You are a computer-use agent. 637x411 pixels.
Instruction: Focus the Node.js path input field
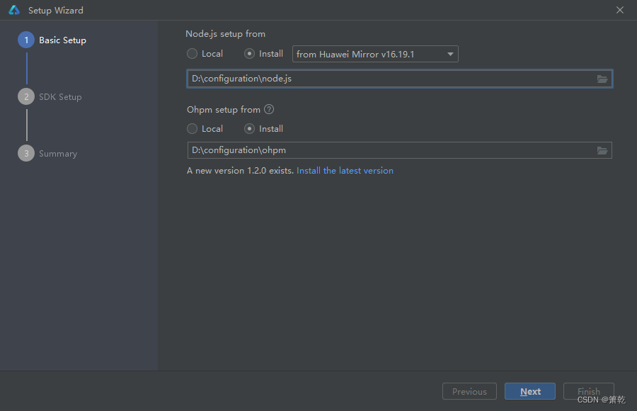click(x=400, y=79)
